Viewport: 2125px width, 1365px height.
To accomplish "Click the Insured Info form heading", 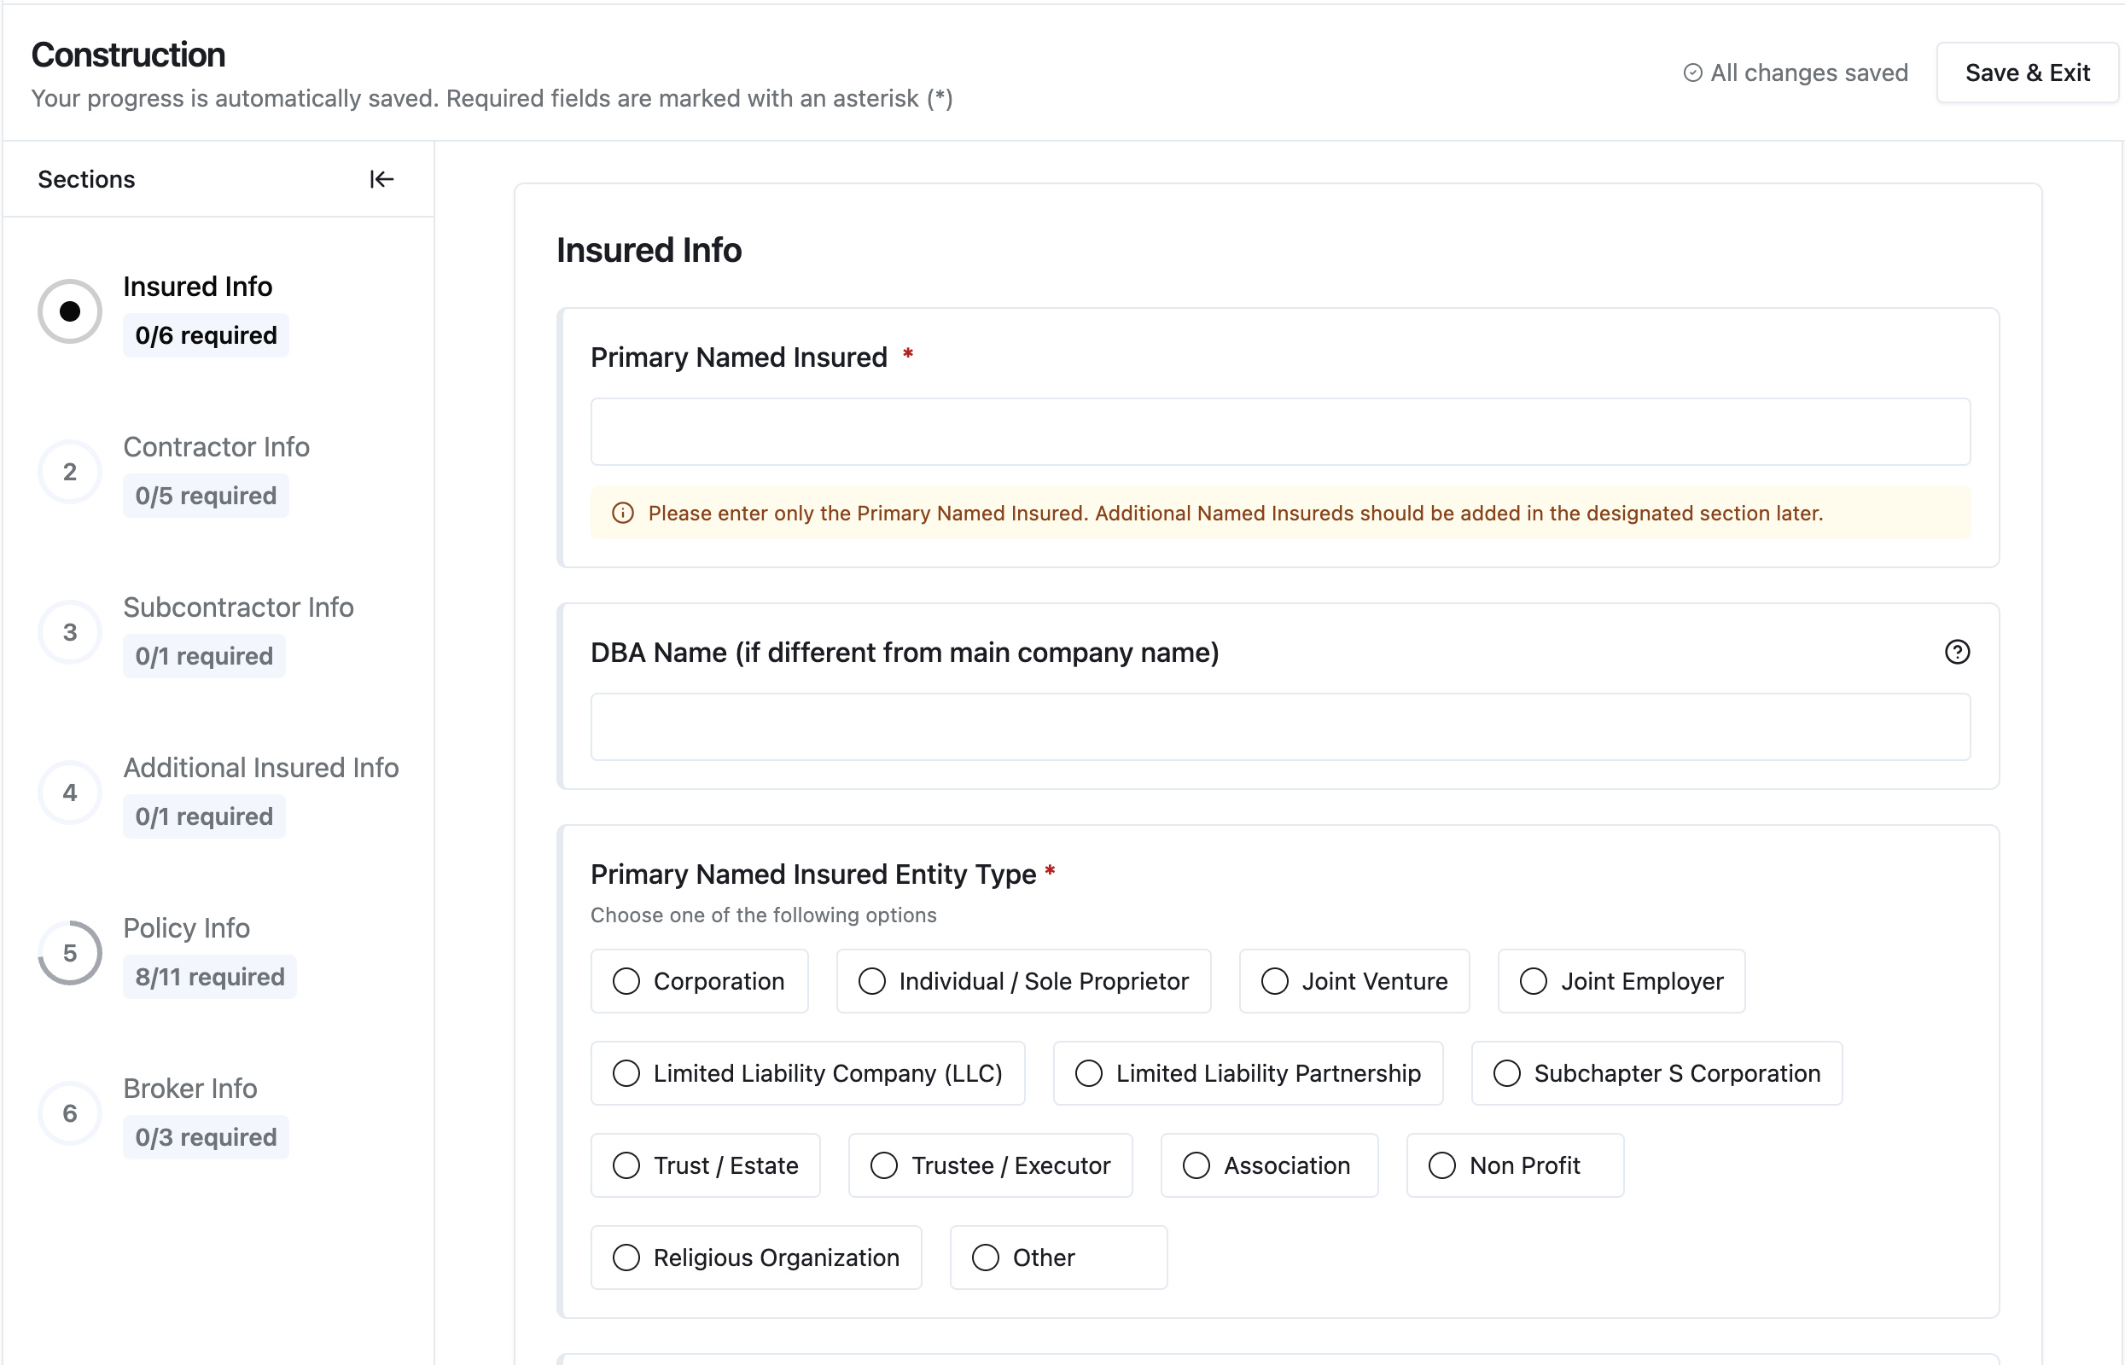I will [x=649, y=250].
